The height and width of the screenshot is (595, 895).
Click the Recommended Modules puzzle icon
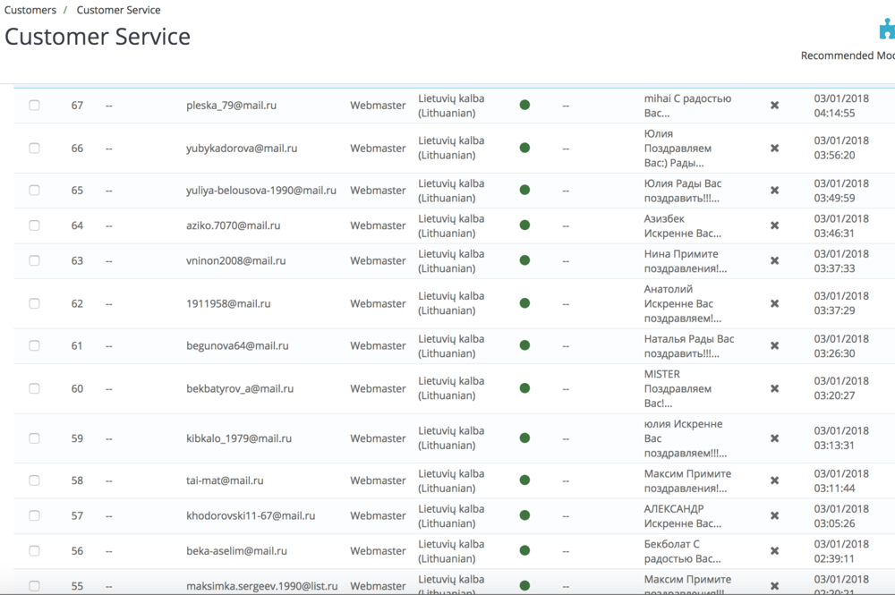[x=885, y=29]
